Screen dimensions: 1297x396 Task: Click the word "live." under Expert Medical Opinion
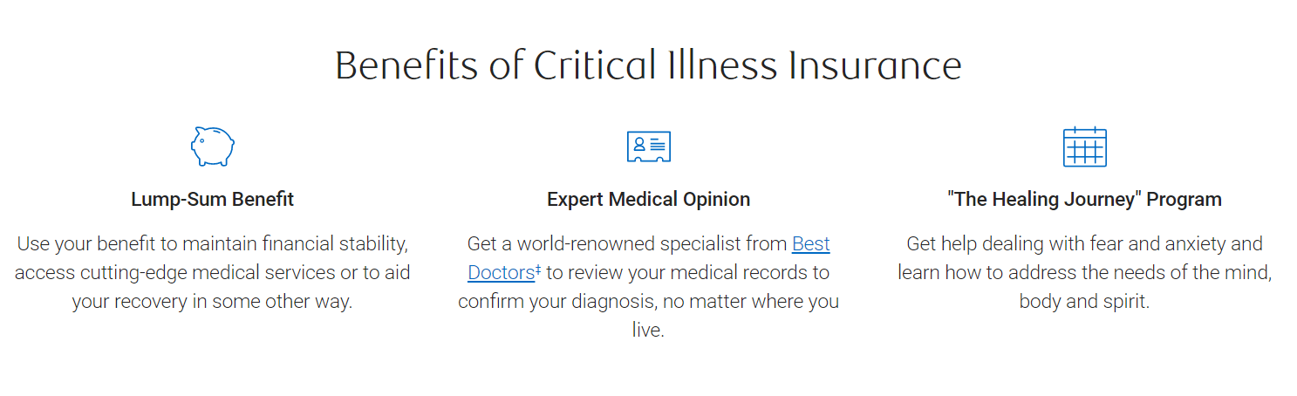point(648,330)
